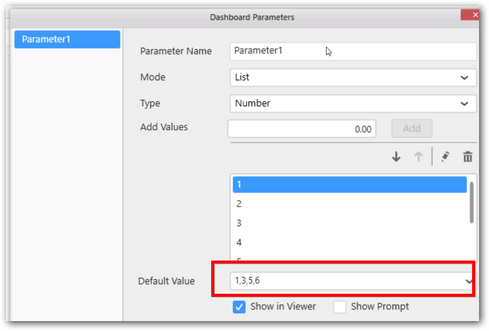Enable the Show Prompt checkbox

coord(340,307)
